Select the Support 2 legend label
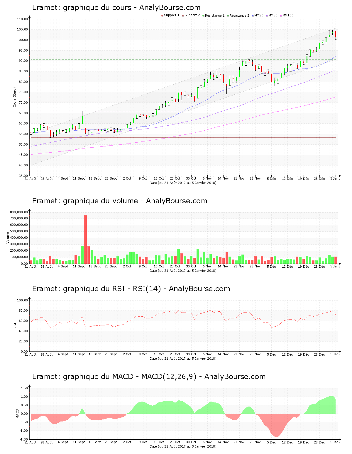 192,15
